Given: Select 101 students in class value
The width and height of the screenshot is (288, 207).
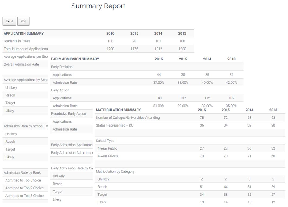Looking at the screenshot, I should (x=158, y=41).
